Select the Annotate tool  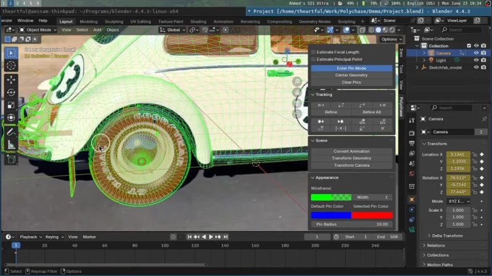coord(11,131)
